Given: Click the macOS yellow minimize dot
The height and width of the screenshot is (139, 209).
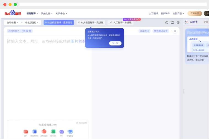Looking at the screenshot, I should (x=10, y=4).
